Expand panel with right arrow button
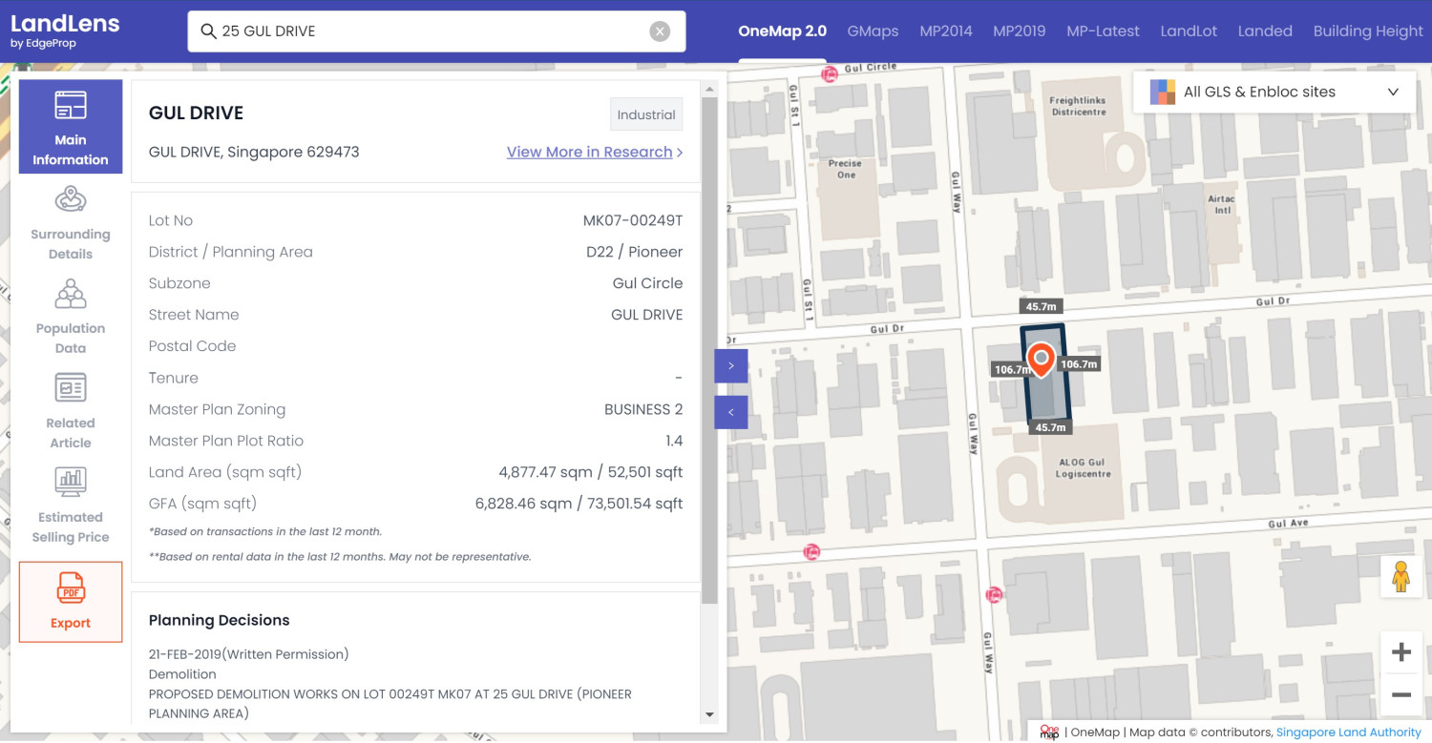Viewport: 1432px width, 743px height. [730, 365]
